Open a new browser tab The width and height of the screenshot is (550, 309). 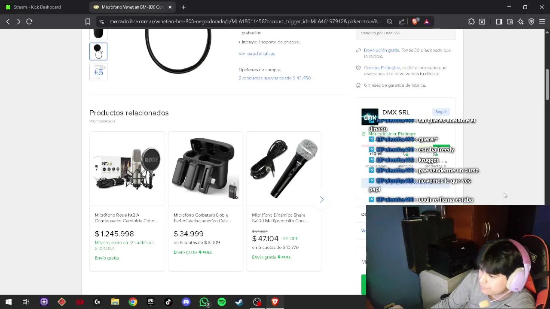(183, 7)
